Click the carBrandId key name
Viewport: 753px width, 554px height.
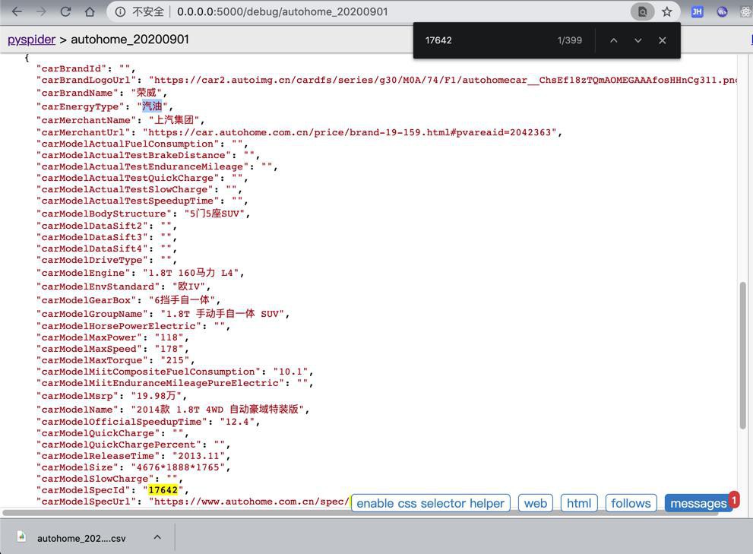coord(71,68)
